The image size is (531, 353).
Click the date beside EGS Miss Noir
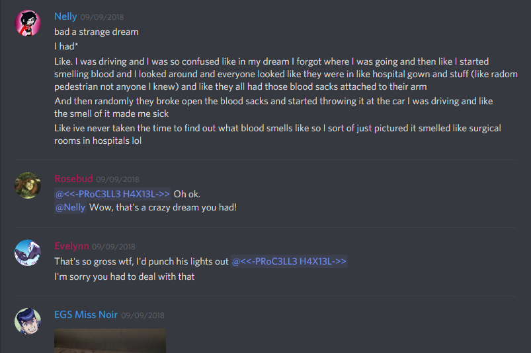pyautogui.click(x=143, y=315)
